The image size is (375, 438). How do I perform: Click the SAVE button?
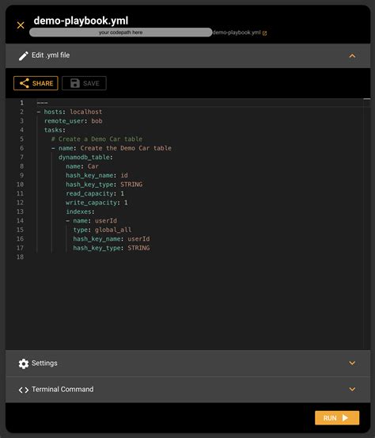click(84, 83)
